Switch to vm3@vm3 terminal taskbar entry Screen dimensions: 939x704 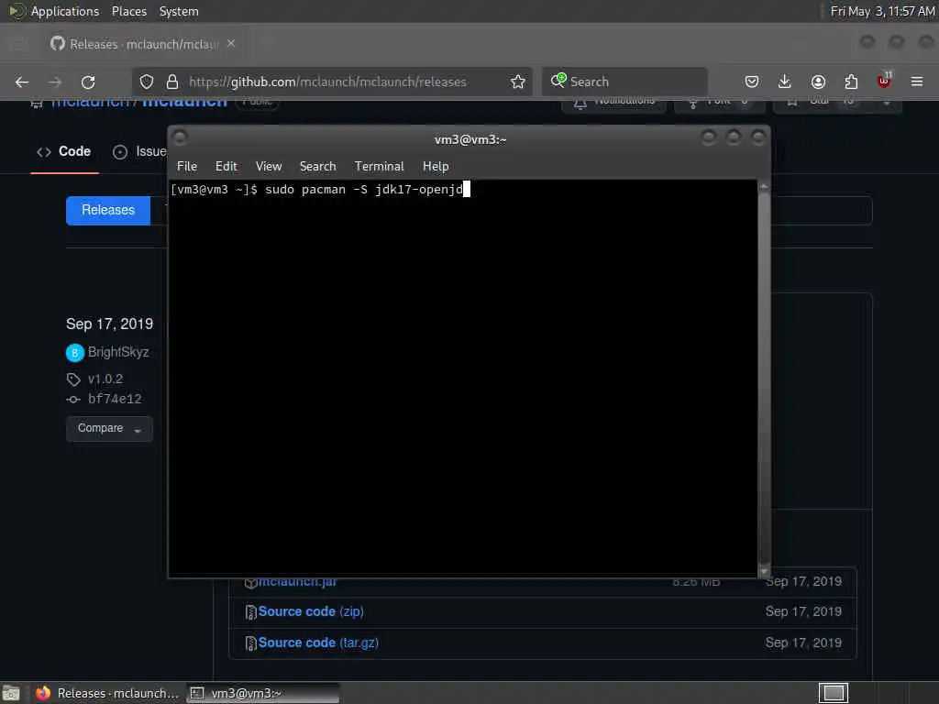pos(263,693)
